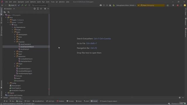
Task: Expand the Config folder
Action: click(x=8, y=83)
